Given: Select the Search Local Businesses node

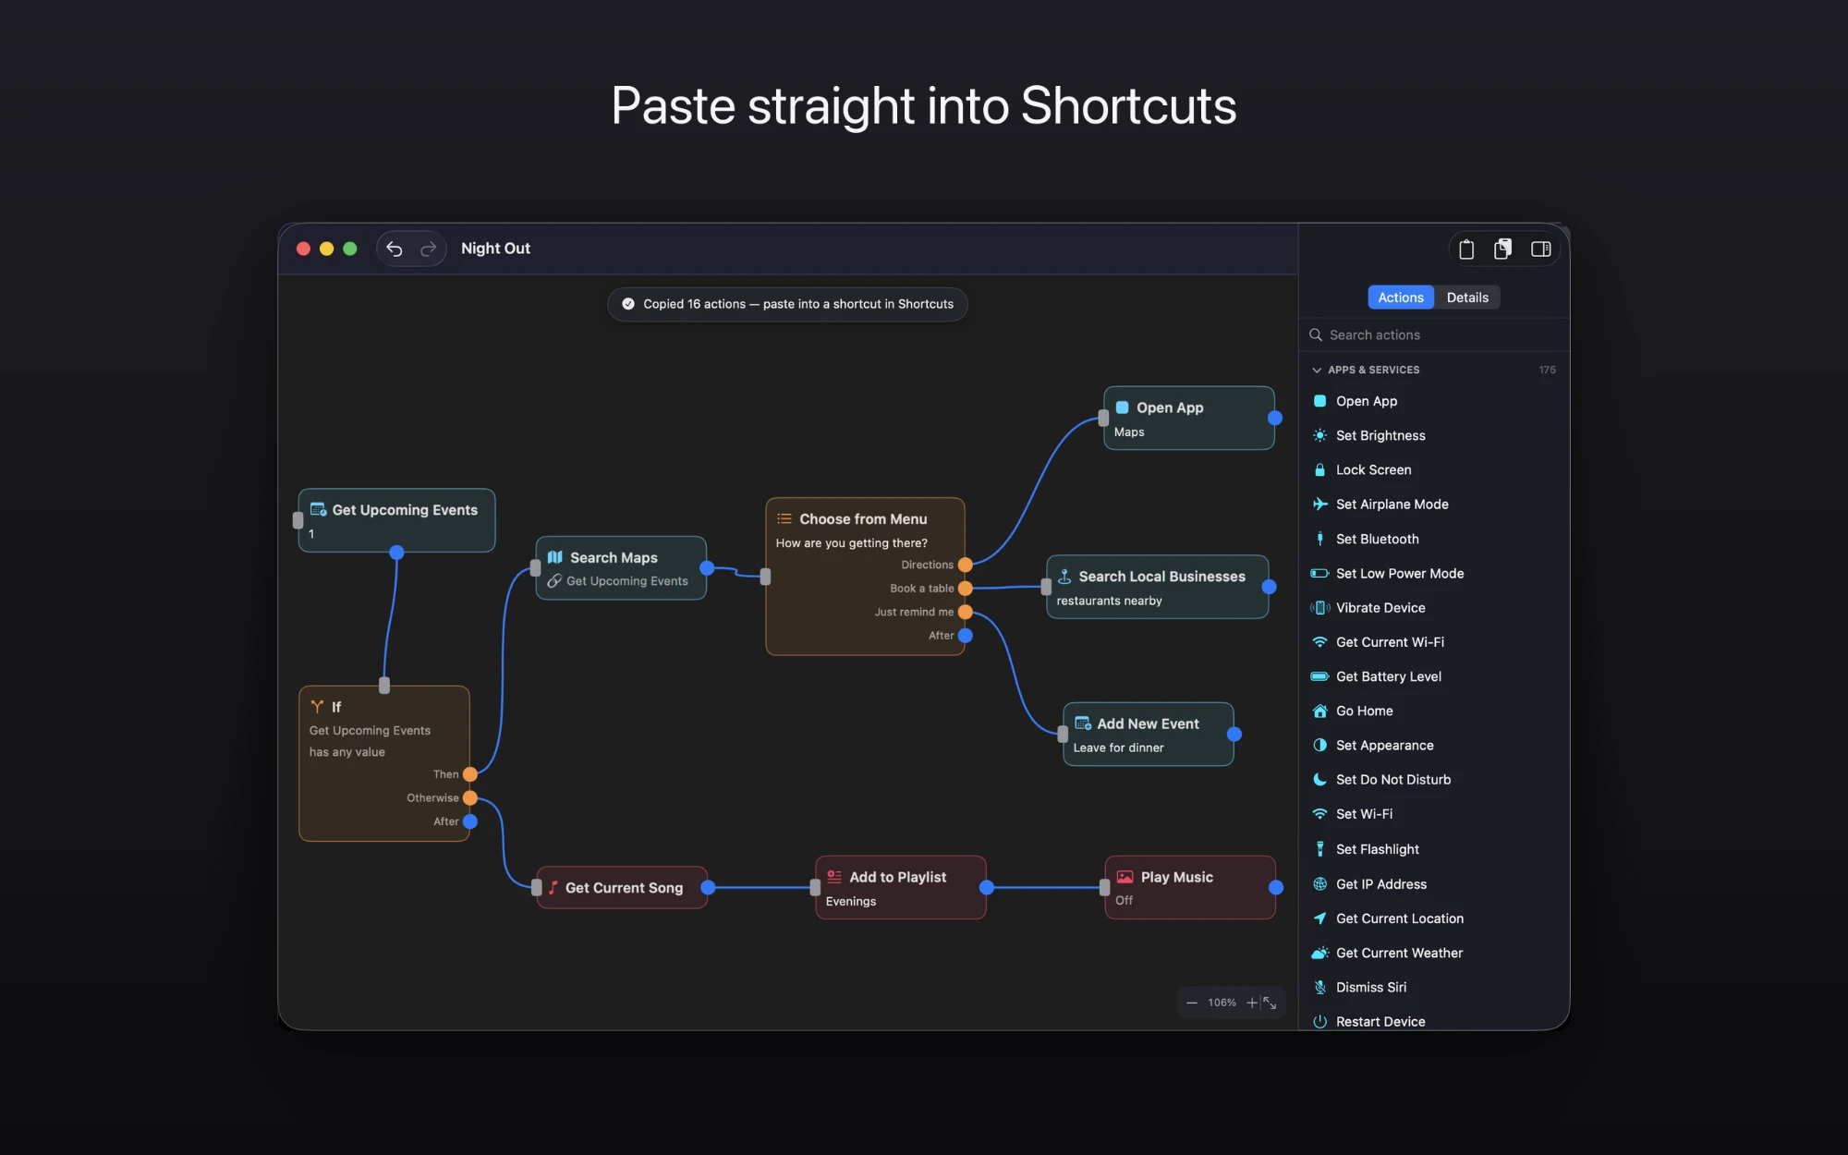Looking at the screenshot, I should 1157,587.
